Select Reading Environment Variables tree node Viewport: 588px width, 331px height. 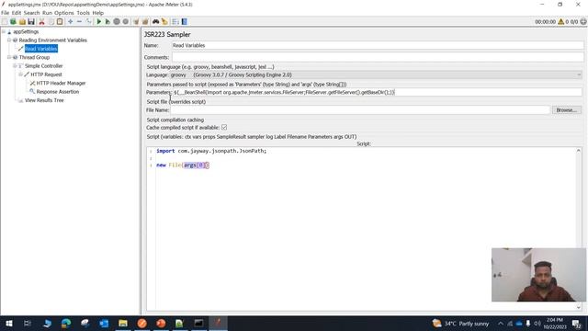point(53,40)
